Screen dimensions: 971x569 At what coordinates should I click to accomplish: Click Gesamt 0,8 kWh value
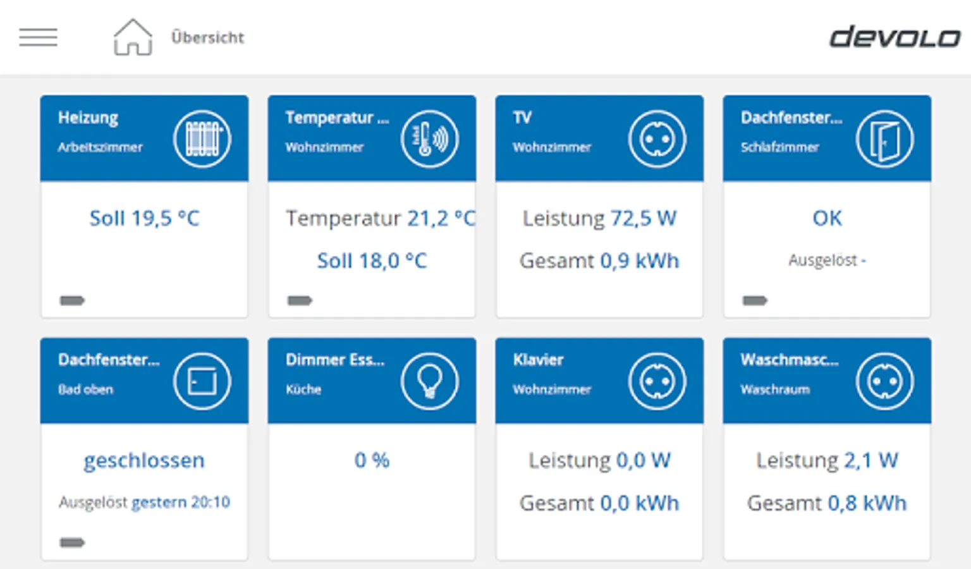[x=827, y=503]
